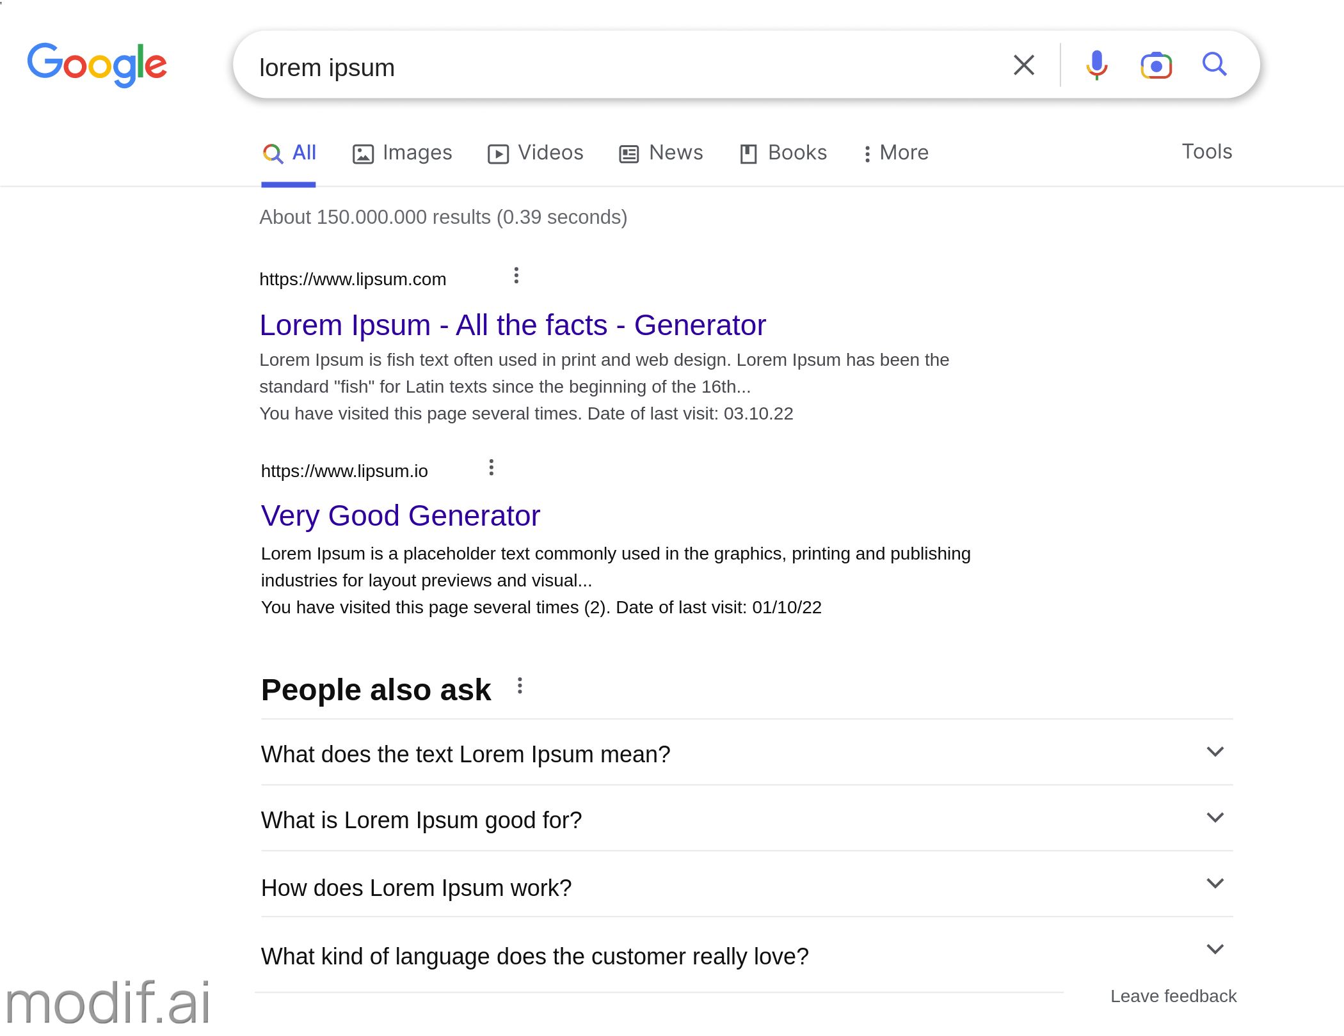
Task: Open the three-dot menu for lipsum.io result
Action: [x=492, y=467]
